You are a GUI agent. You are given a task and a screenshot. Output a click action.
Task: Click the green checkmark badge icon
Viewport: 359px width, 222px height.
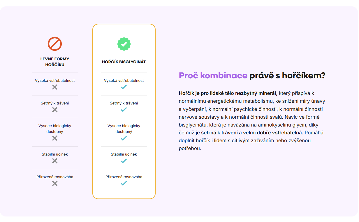coord(124,44)
